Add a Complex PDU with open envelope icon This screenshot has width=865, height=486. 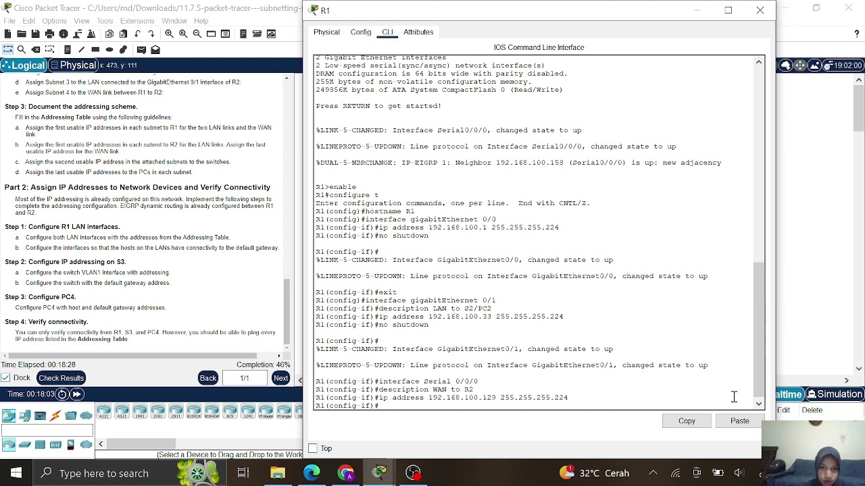coord(155,49)
